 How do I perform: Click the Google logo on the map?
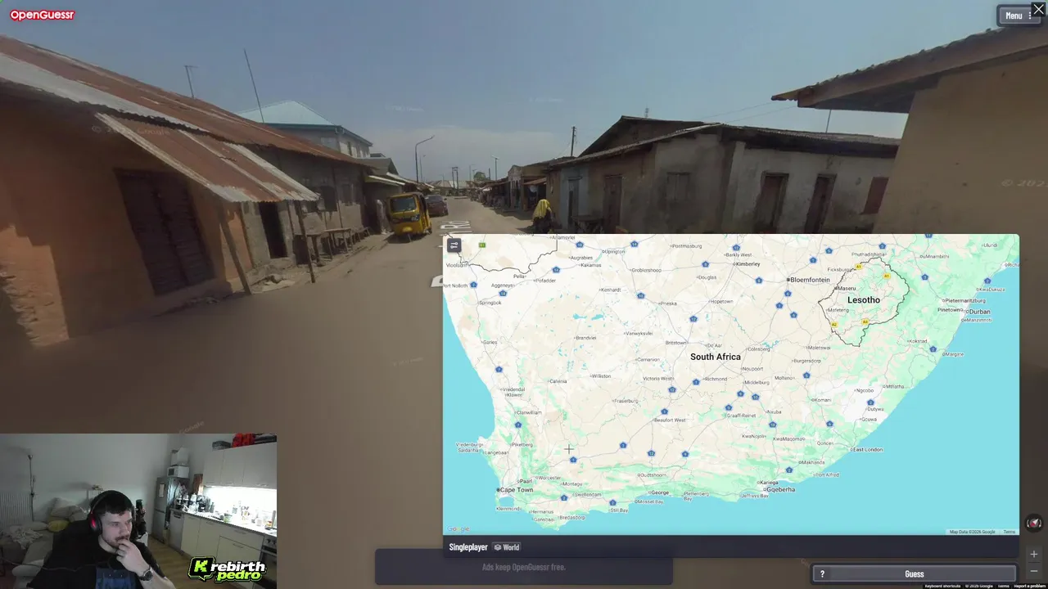pos(458,529)
